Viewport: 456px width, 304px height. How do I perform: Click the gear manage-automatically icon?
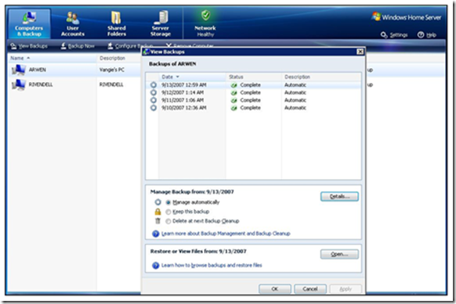click(157, 202)
